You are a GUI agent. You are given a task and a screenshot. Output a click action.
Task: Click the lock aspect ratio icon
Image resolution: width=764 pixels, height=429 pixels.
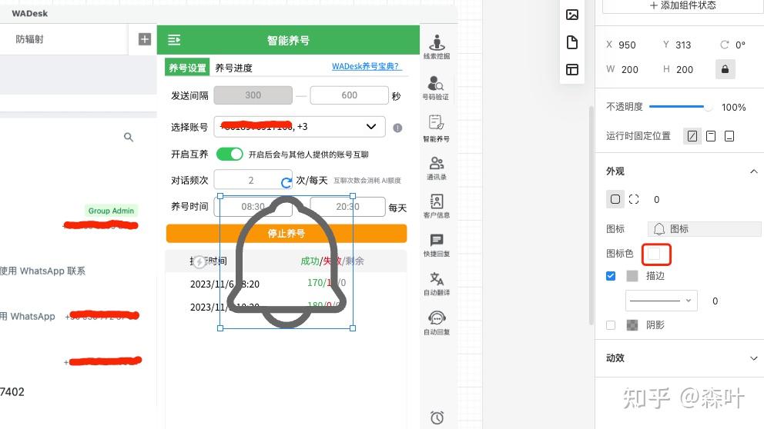click(725, 69)
